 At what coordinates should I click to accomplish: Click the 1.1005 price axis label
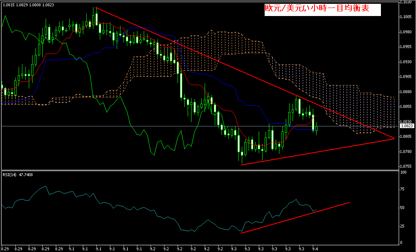tap(406, 17)
